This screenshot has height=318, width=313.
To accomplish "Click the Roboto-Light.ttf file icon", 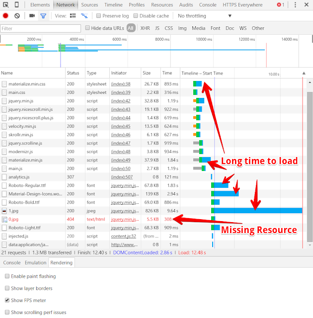I will click(4, 228).
